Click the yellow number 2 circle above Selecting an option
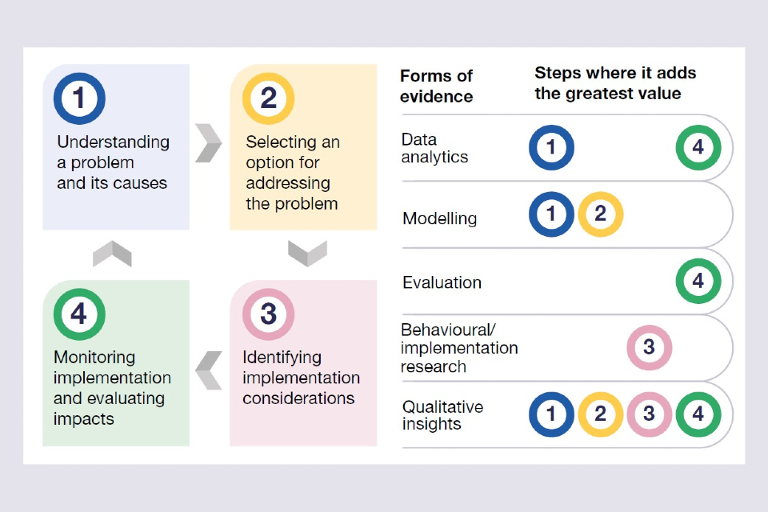 click(269, 98)
